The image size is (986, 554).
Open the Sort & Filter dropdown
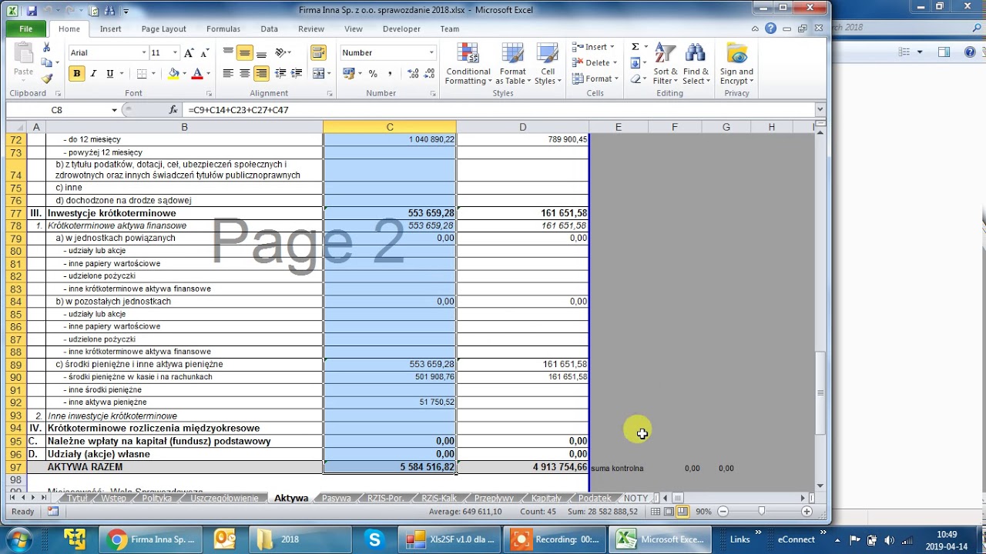[666, 64]
